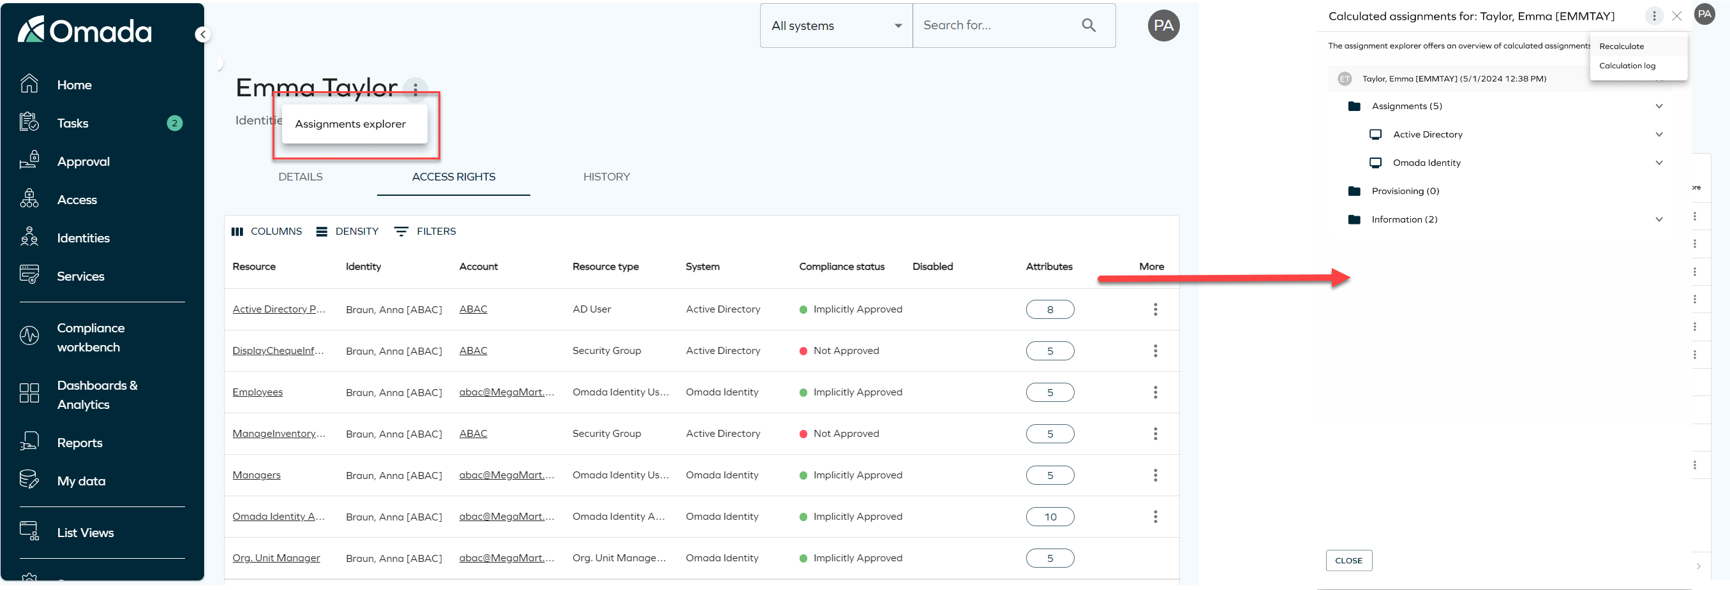The image size is (1730, 590).
Task: Collapse the Assignments (5) folder
Action: (x=1659, y=106)
